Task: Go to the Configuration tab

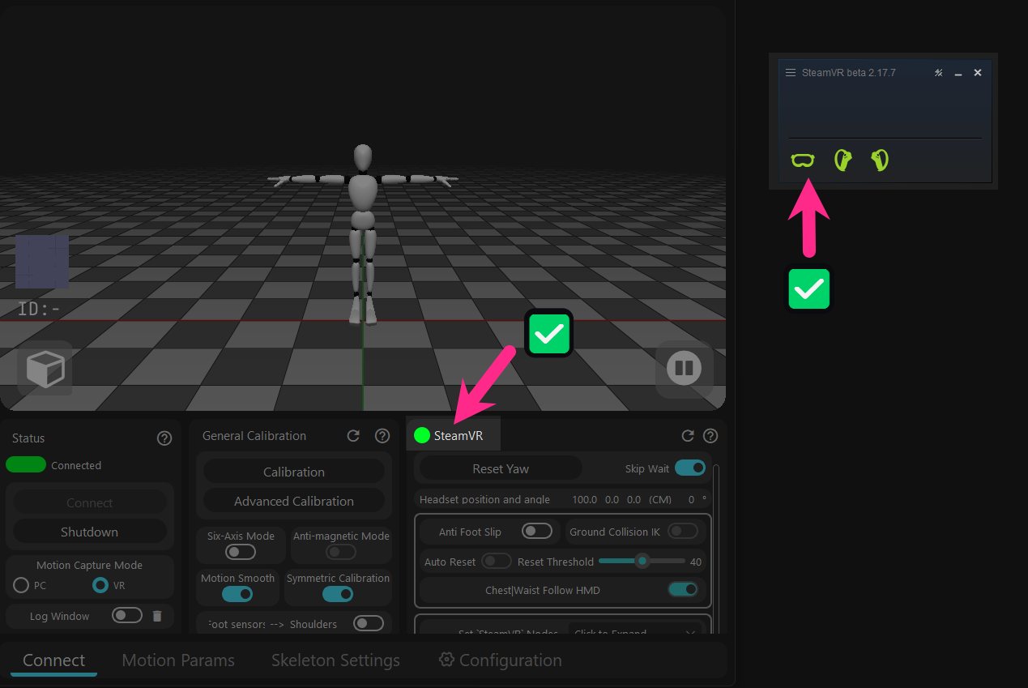Action: 501,660
